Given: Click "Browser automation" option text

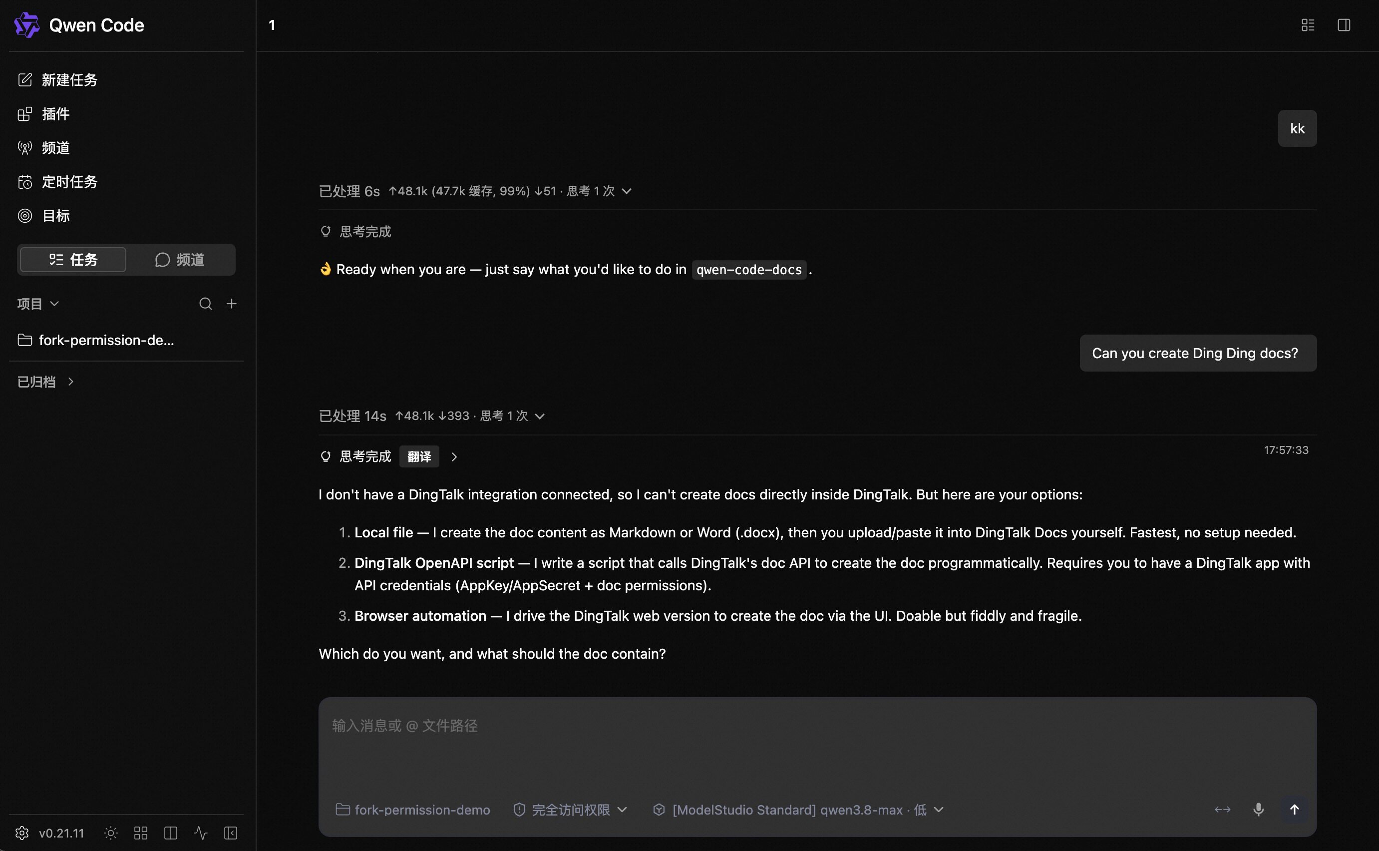Looking at the screenshot, I should 420,616.
